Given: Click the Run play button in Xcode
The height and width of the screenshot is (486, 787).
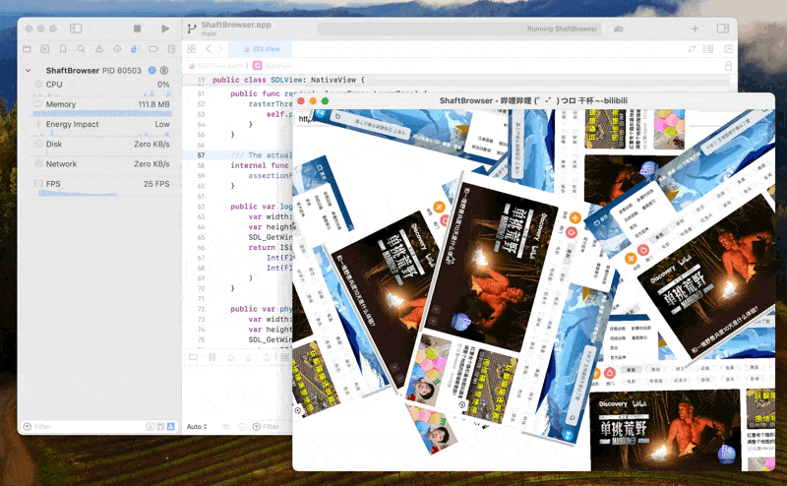Looking at the screenshot, I should click(165, 29).
